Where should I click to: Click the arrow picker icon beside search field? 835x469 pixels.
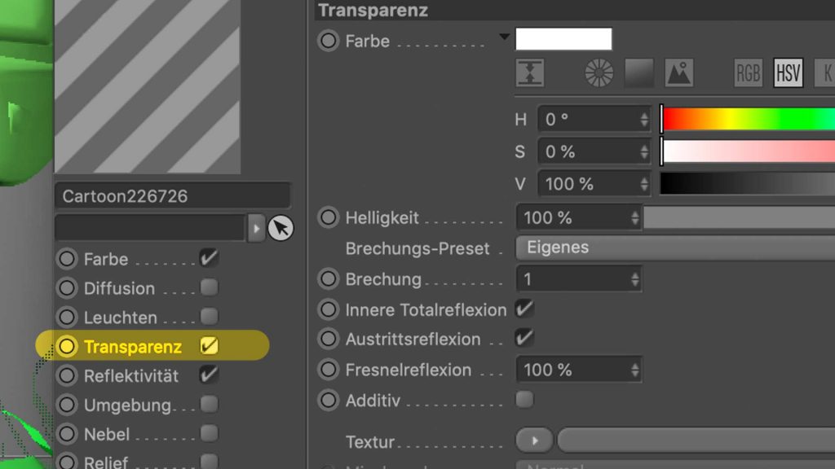(281, 229)
